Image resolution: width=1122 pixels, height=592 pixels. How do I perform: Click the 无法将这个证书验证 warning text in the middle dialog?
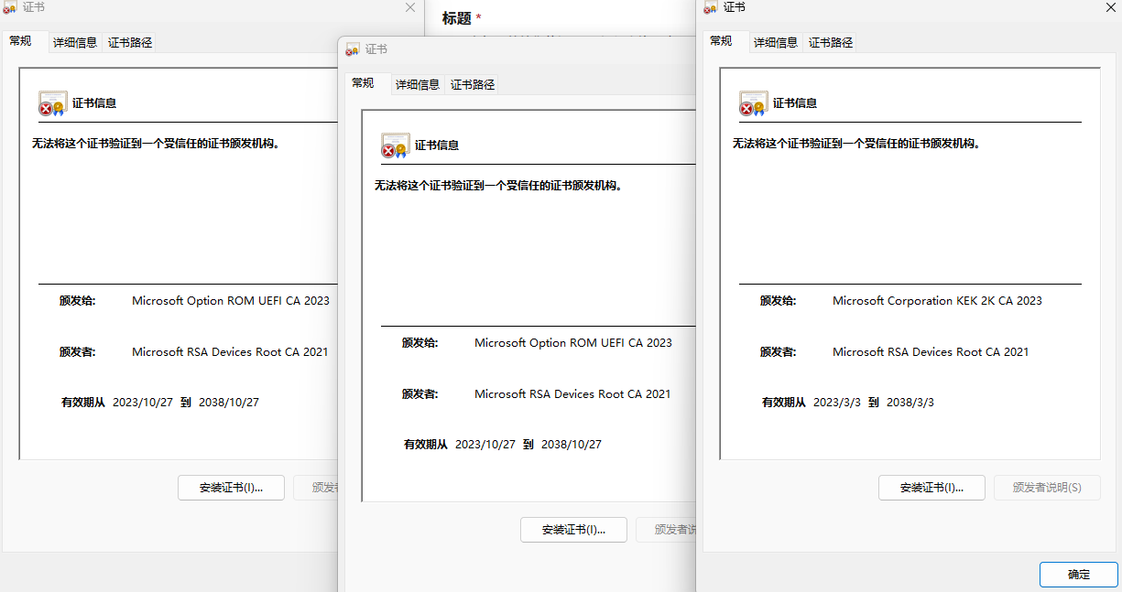(498, 186)
